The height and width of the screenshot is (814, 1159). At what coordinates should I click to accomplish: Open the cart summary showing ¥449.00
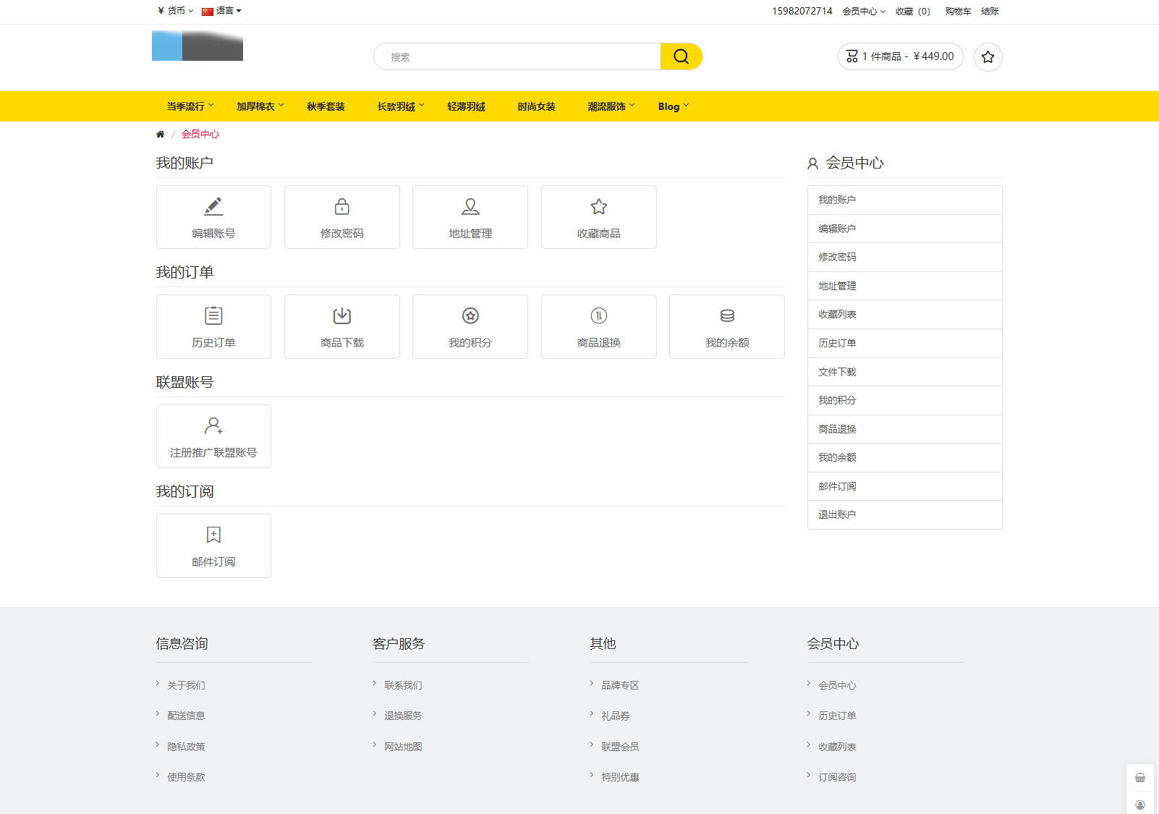pyautogui.click(x=900, y=56)
